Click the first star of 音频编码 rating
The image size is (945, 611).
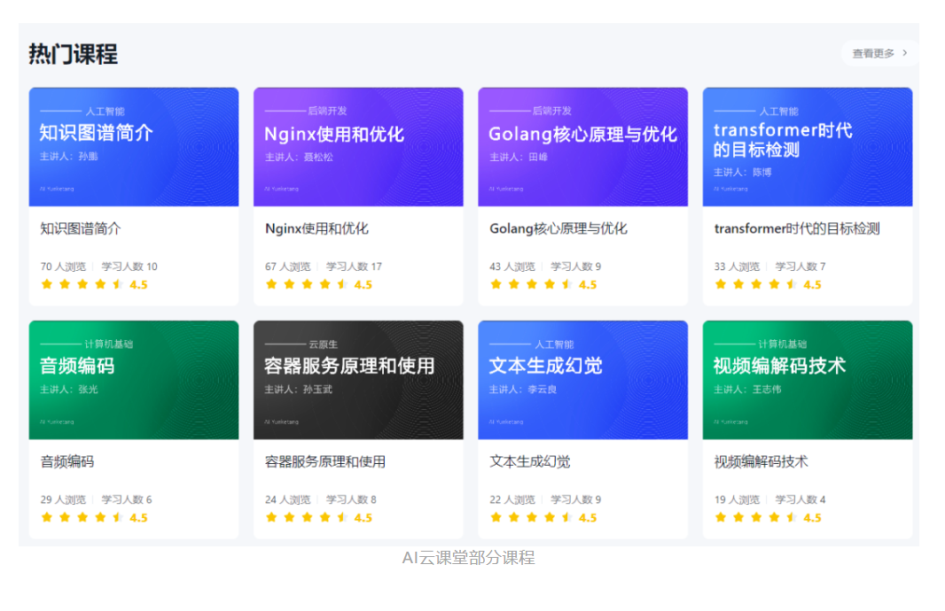[x=47, y=517]
